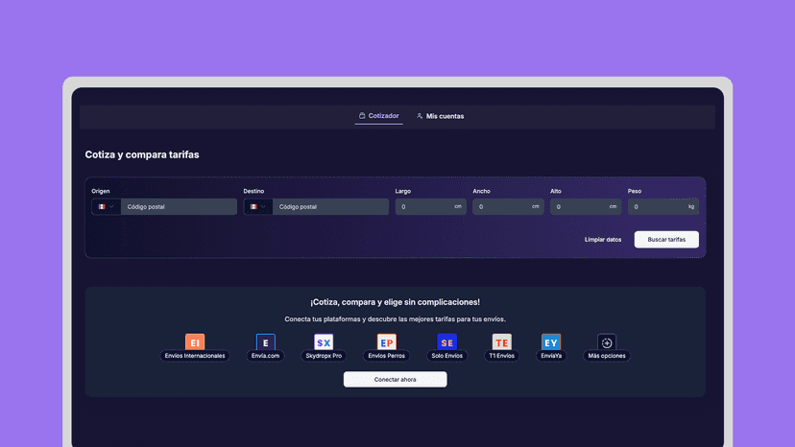795x447 pixels.
Task: Click the T1 Envíos label
Action: [x=501, y=356]
